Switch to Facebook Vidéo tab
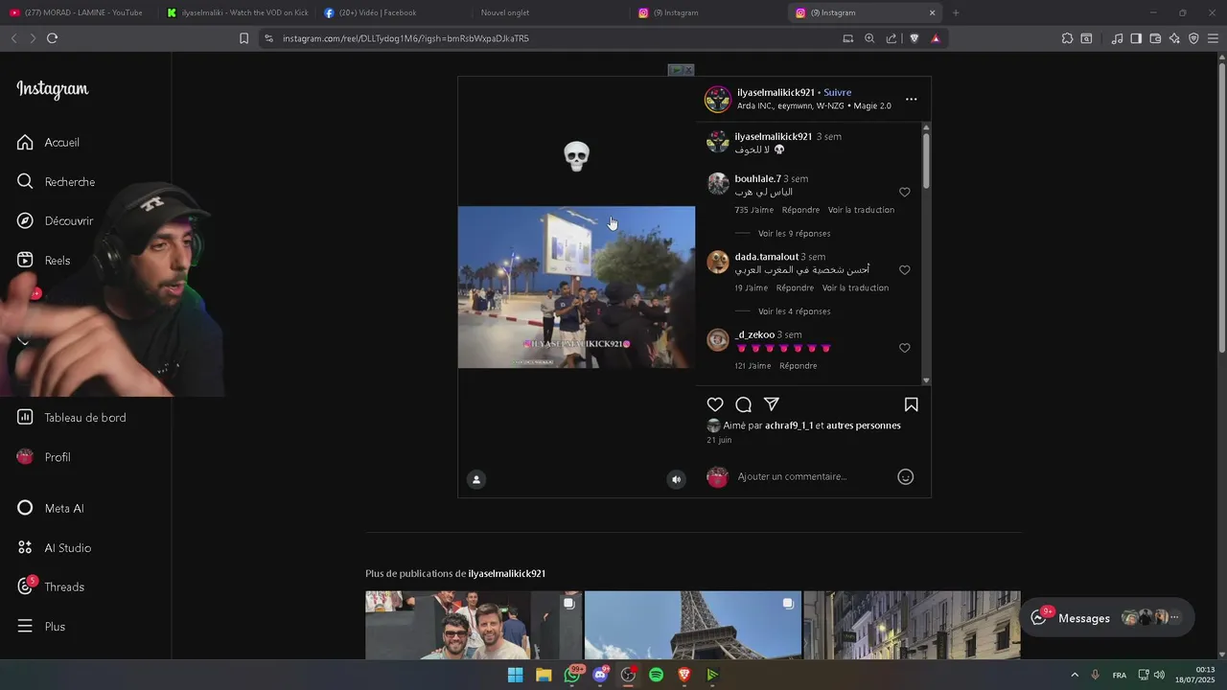The image size is (1227, 690). (391, 12)
